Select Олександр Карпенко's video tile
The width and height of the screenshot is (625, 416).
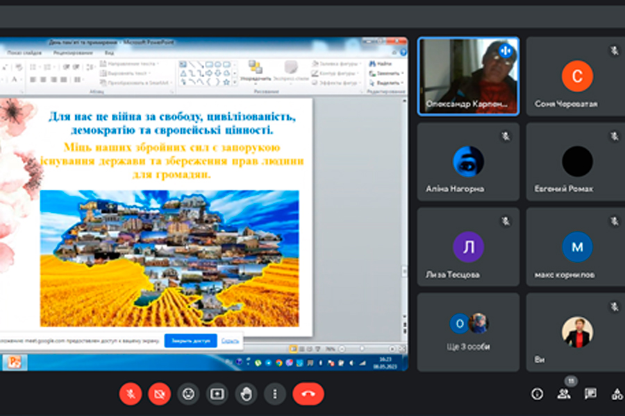click(x=468, y=76)
